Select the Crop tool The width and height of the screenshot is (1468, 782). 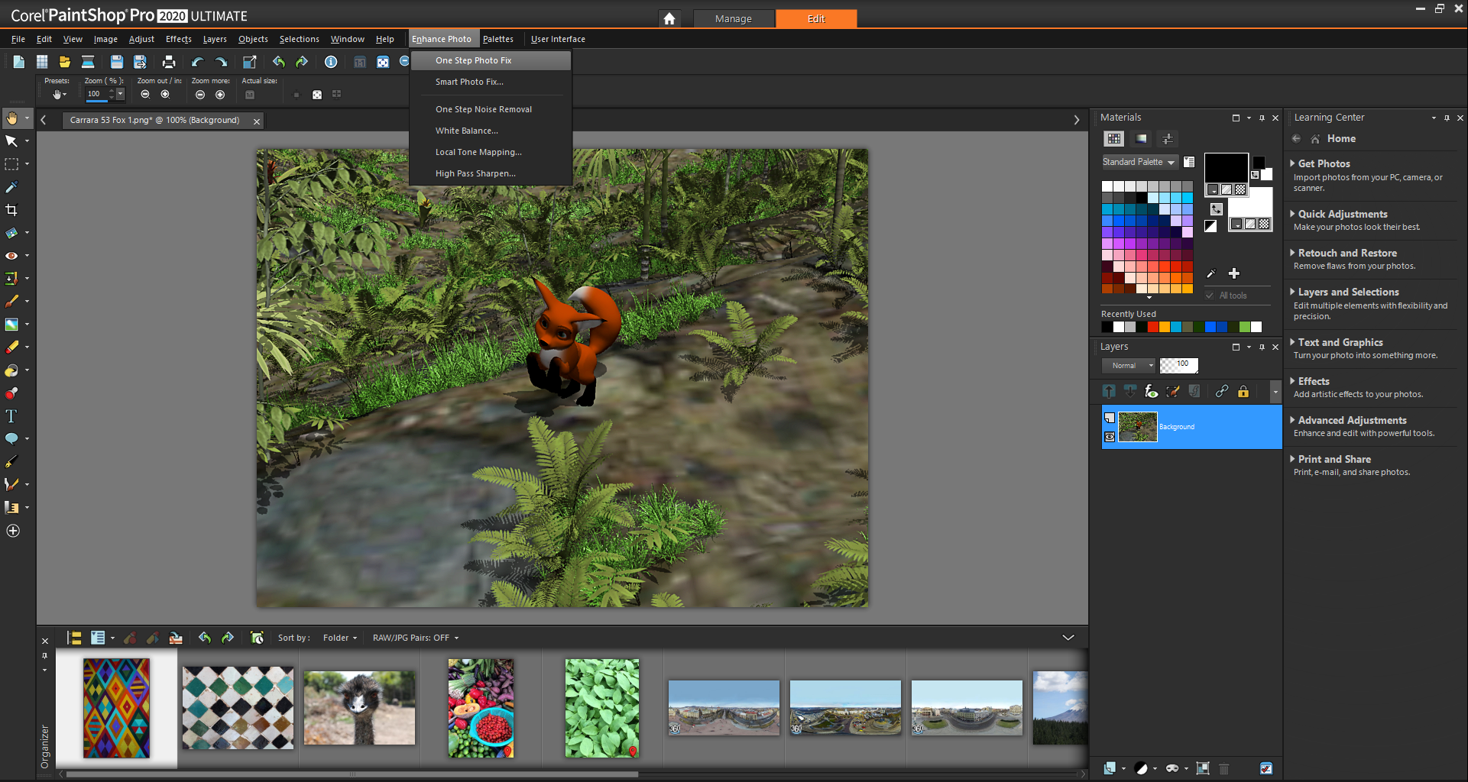point(11,210)
